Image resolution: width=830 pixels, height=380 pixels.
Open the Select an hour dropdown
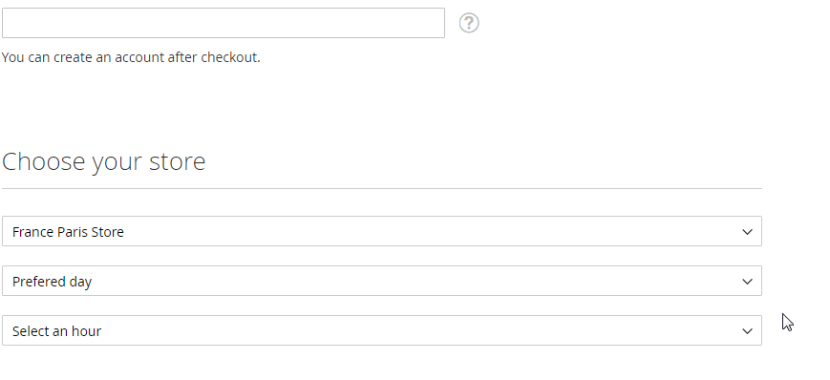click(382, 330)
